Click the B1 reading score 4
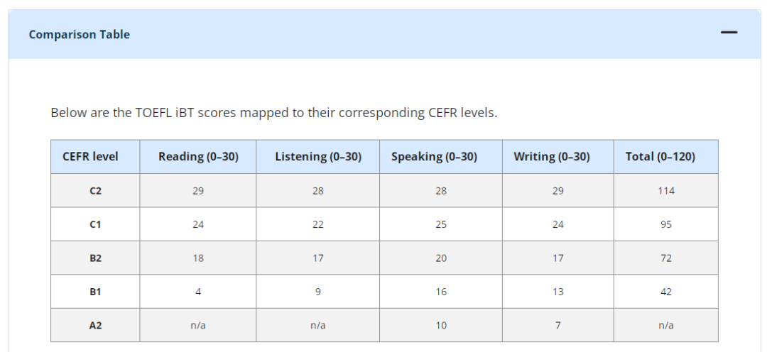This screenshot has height=352, width=767. (x=198, y=292)
